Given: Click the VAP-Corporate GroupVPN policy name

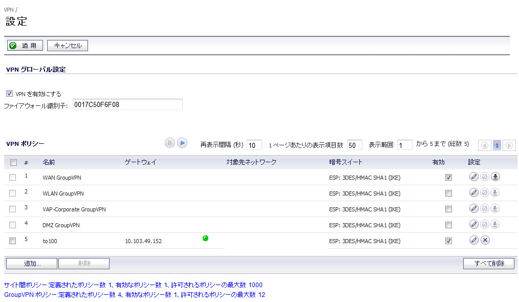Looking at the screenshot, I should click(74, 210).
